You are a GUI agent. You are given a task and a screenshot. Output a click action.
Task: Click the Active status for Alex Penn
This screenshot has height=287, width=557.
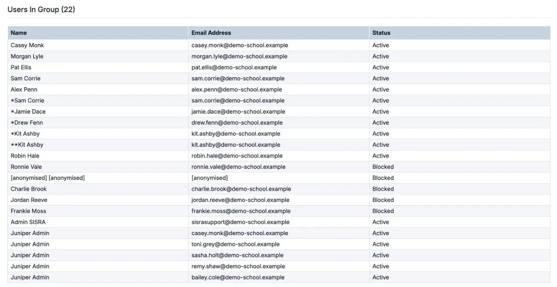[381, 89]
